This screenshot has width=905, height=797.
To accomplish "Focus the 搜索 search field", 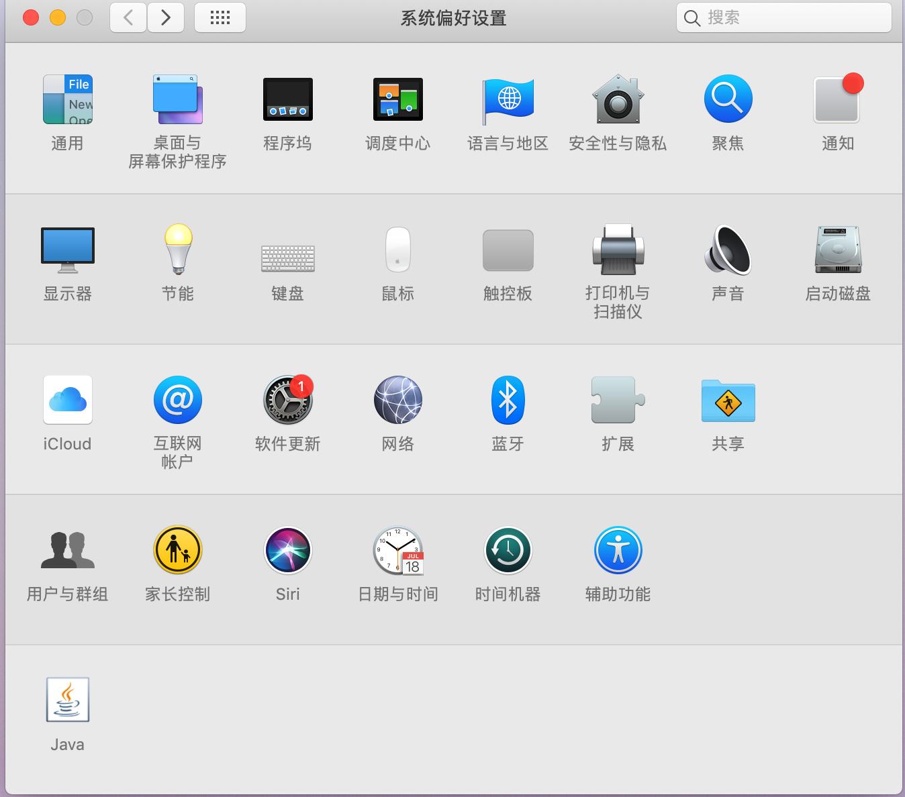I will 784,17.
